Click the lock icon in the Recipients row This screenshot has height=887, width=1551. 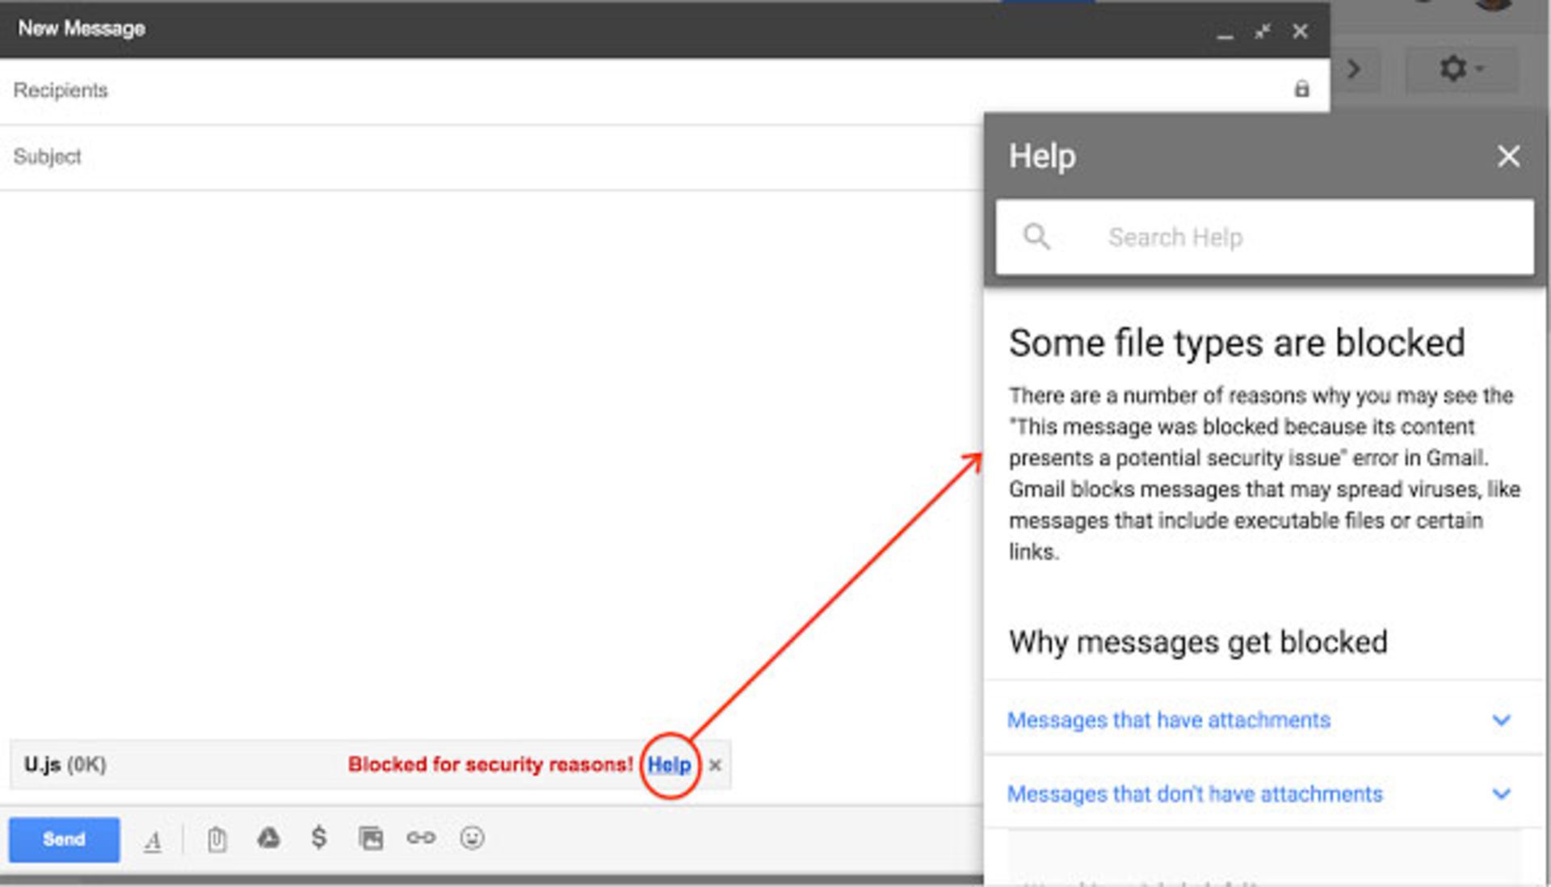point(1301,89)
